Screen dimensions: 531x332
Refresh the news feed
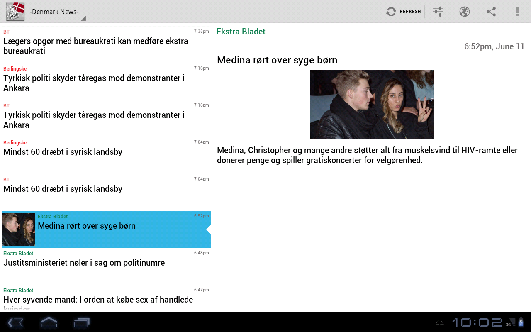[404, 12]
